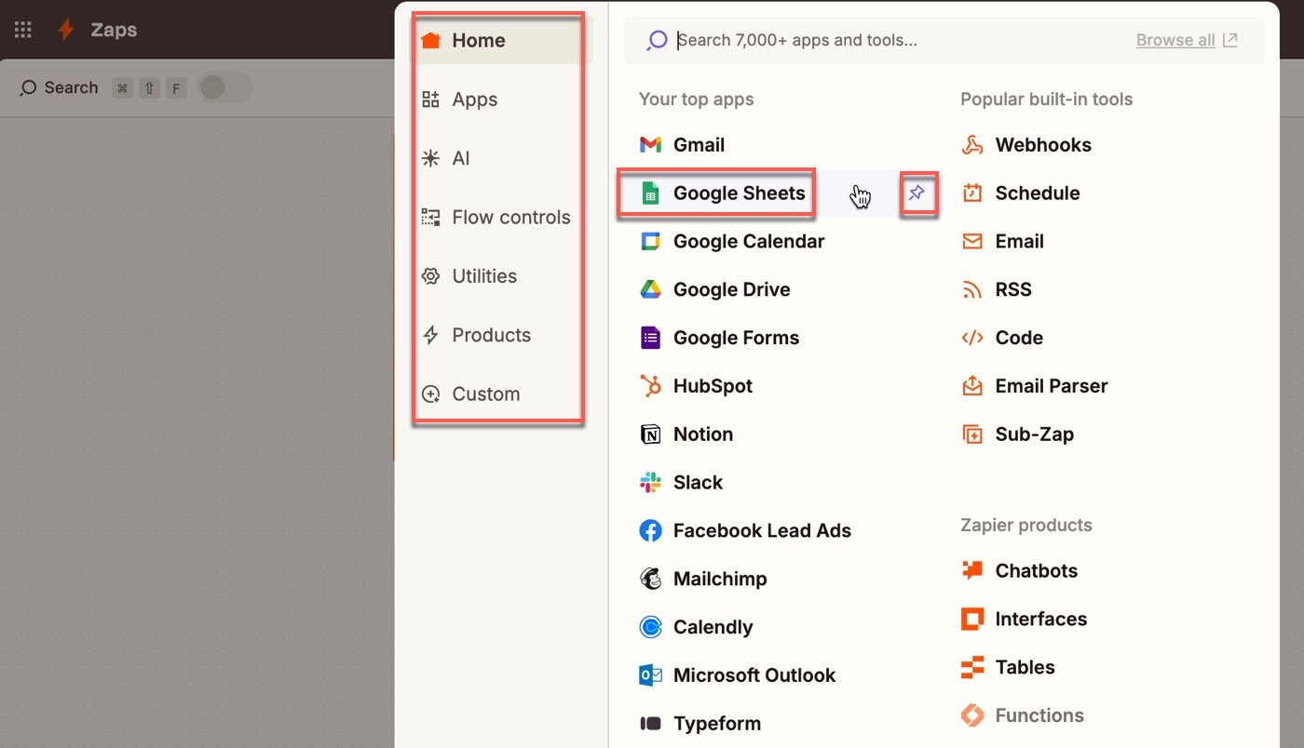
Task: Click the HubSpot sprocket icon
Action: [x=650, y=386]
